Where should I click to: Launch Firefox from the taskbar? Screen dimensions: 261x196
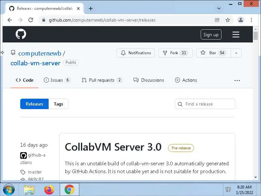(49, 189)
